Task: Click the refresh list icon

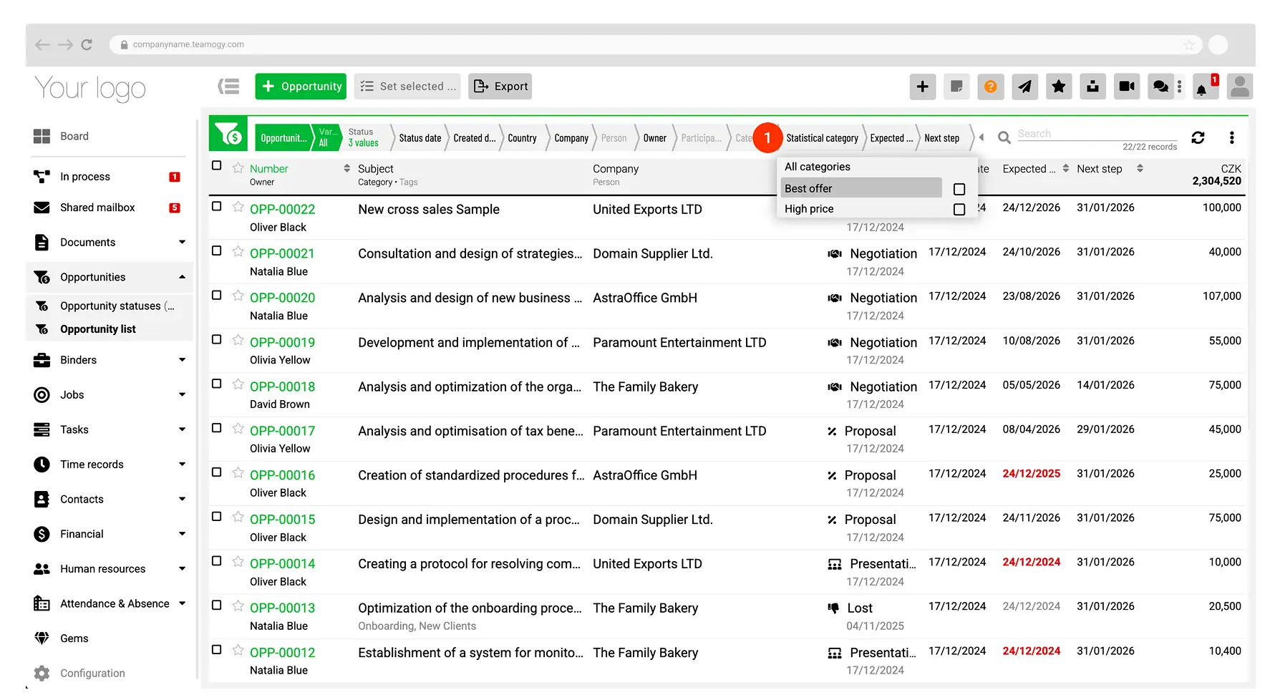Action: pyautogui.click(x=1198, y=137)
